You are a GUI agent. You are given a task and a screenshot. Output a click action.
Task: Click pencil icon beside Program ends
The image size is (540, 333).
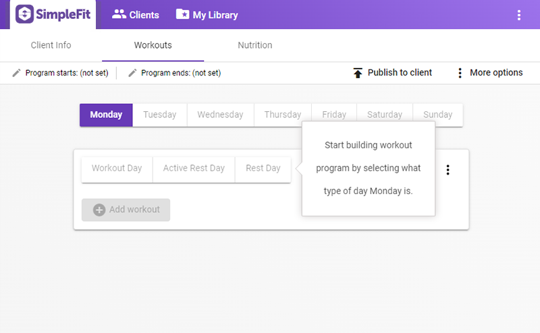(132, 73)
